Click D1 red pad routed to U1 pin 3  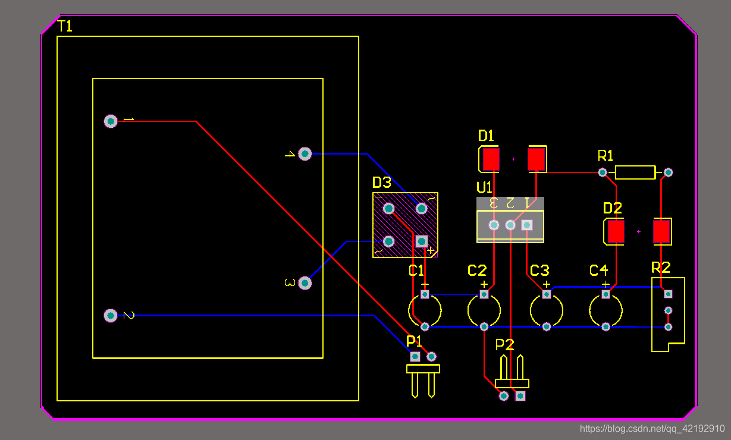[491, 159]
